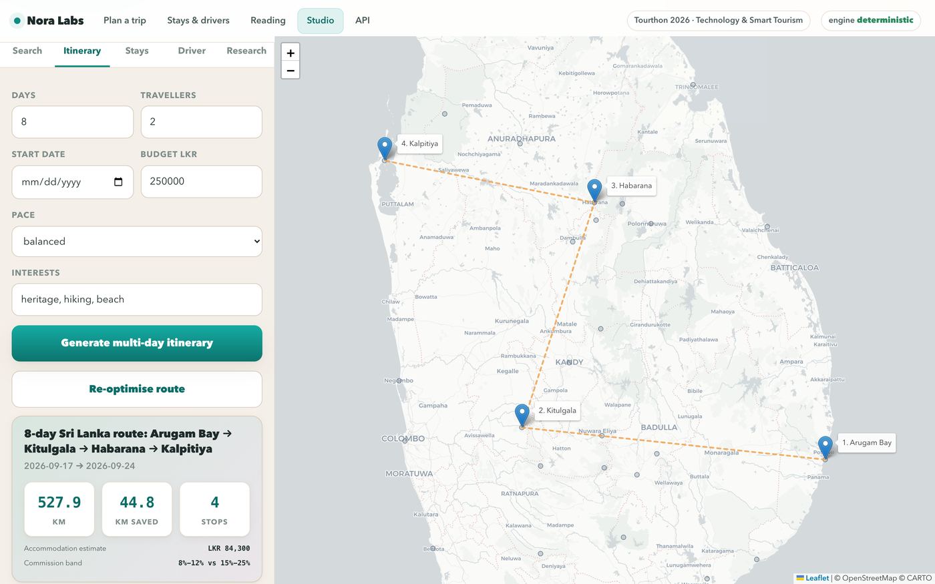Image resolution: width=935 pixels, height=584 pixels.
Task: Click the Nora Labs brand name
Action: tap(55, 21)
